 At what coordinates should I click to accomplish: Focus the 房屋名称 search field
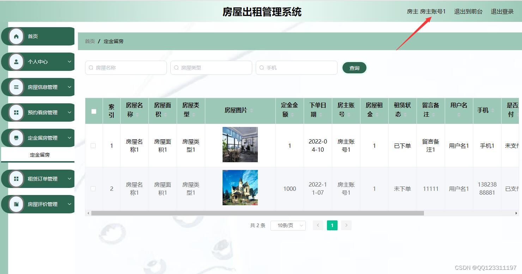(126, 68)
